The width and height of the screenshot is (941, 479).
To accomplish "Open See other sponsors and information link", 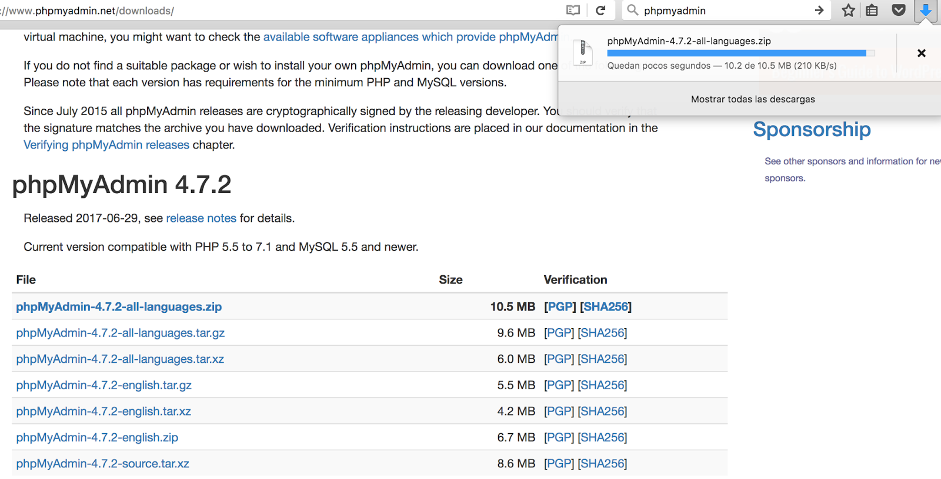I will [852, 170].
